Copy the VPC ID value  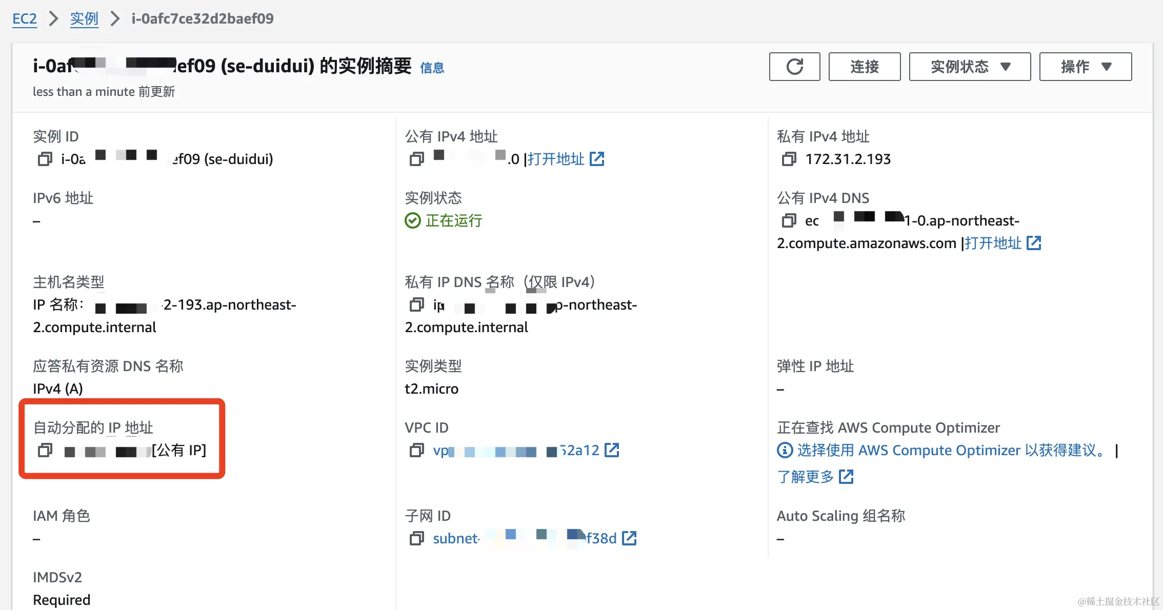tap(417, 450)
